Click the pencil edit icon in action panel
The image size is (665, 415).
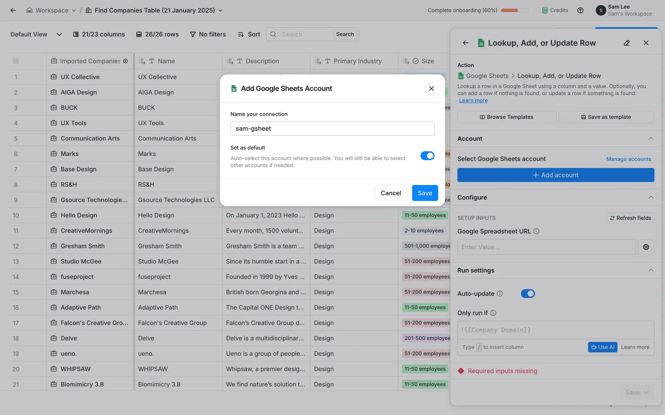(627, 43)
